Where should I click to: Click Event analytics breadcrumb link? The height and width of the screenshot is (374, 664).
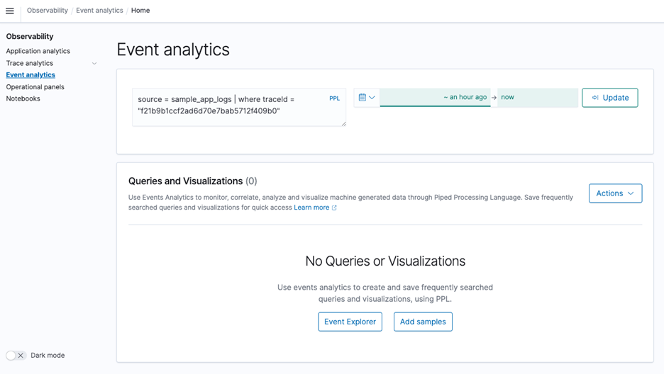pyautogui.click(x=99, y=11)
